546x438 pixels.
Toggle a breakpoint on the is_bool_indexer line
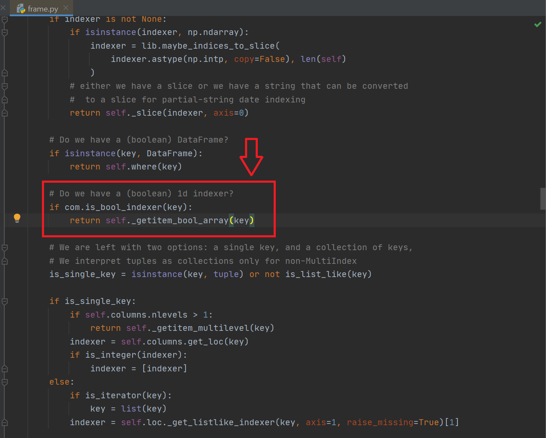tap(38, 207)
